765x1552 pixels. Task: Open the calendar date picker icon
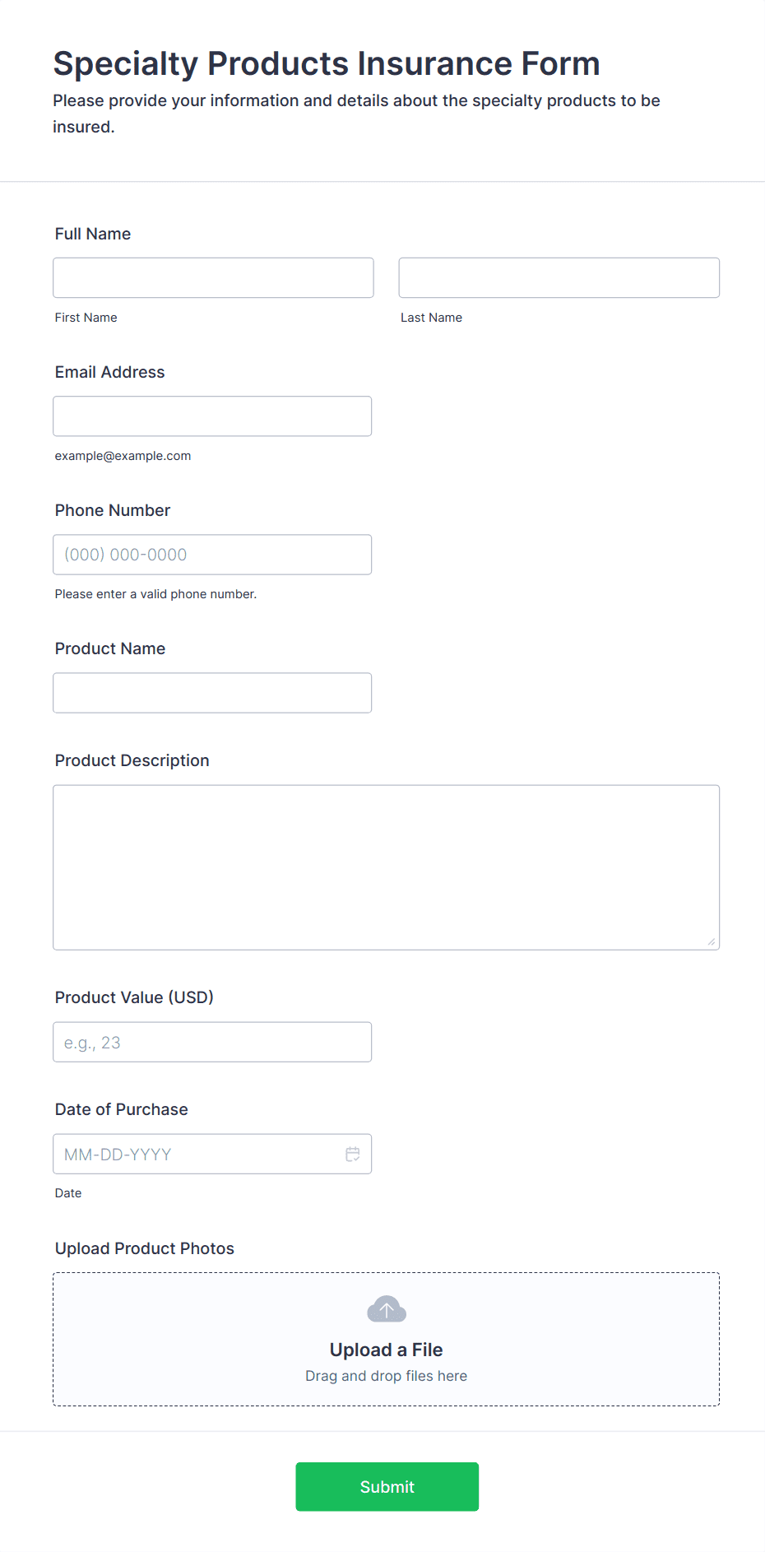(353, 1155)
